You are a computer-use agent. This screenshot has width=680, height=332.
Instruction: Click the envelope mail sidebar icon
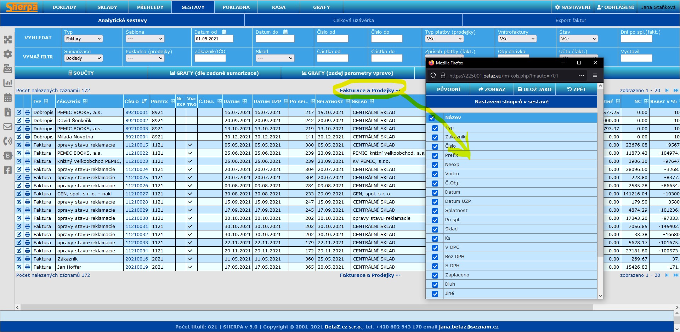(x=7, y=127)
